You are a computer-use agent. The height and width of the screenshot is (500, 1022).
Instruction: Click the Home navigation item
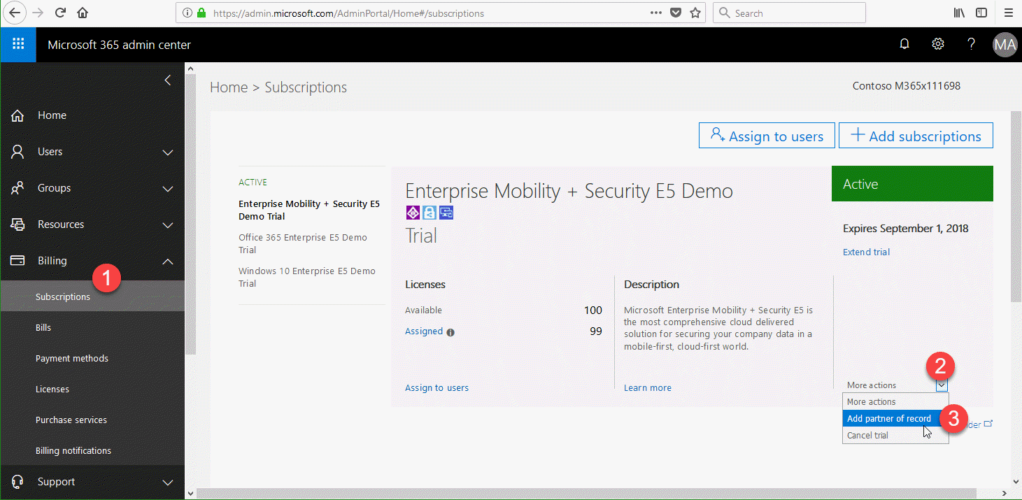pos(92,115)
